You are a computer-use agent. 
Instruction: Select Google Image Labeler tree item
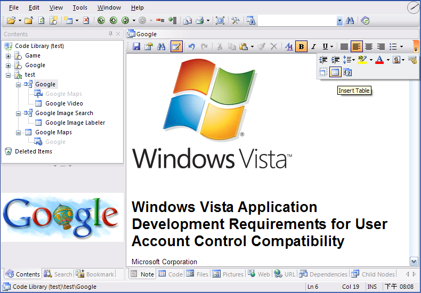tap(75, 123)
